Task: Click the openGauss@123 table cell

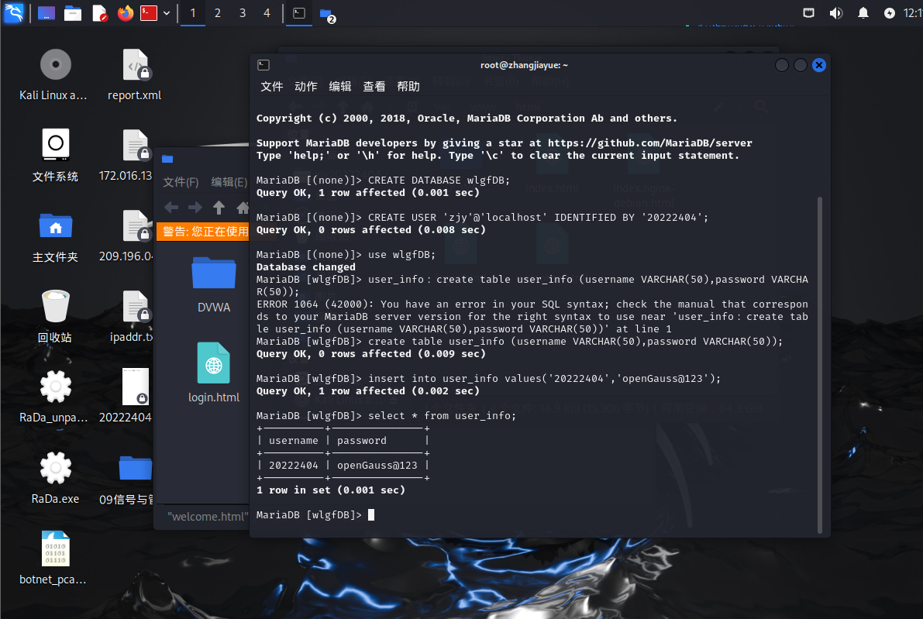Action: pyautogui.click(x=377, y=466)
